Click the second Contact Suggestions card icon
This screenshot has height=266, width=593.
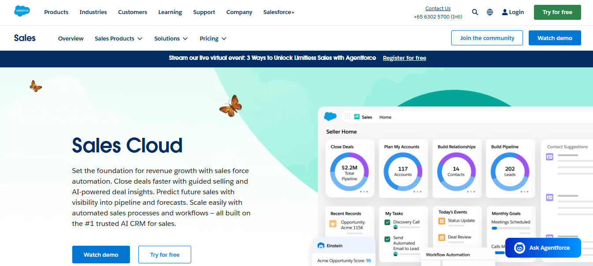tap(549, 197)
